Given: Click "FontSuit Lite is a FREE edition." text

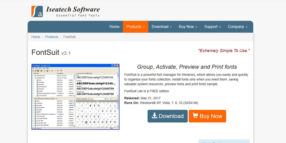Looking at the screenshot, I should tap(147, 91).
